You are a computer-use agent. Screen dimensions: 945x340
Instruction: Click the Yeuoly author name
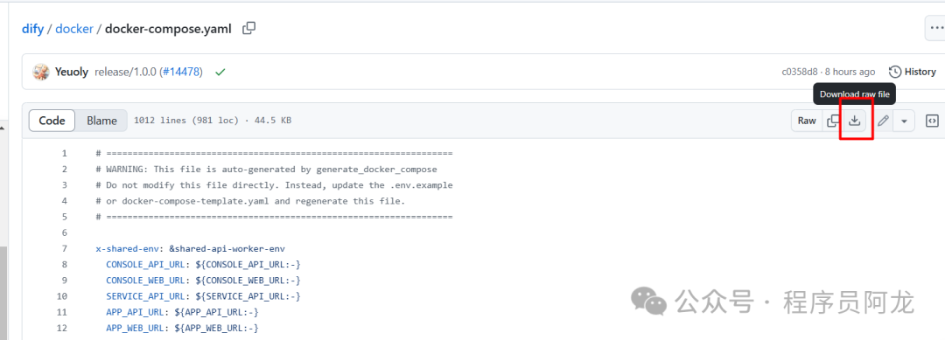[71, 72]
